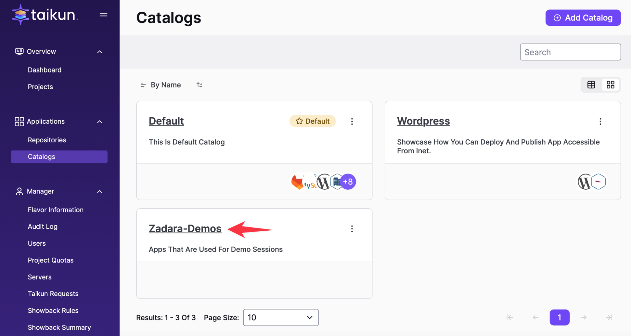Collapse the Manager section
Screen dimensions: 631x336
pyautogui.click(x=100, y=192)
